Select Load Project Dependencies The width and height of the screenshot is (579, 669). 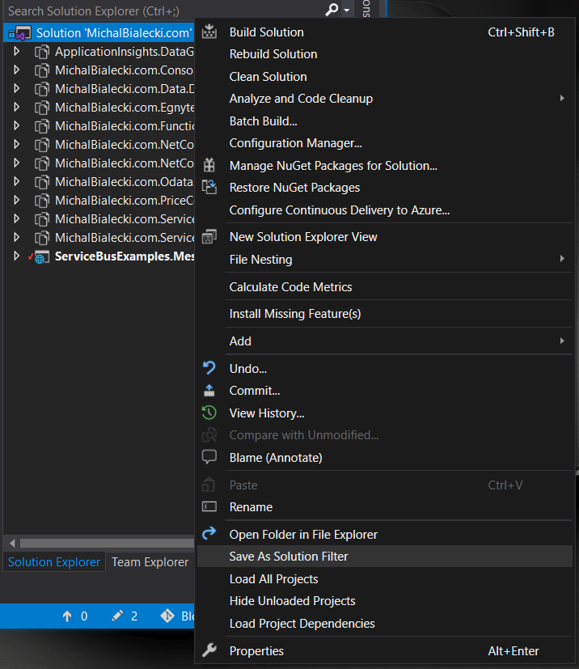pyautogui.click(x=385, y=624)
